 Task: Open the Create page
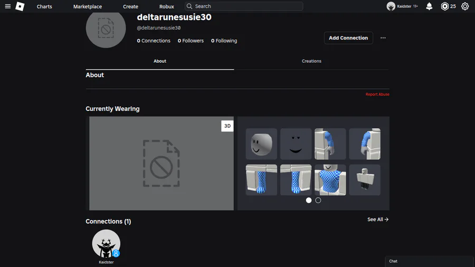click(x=130, y=6)
